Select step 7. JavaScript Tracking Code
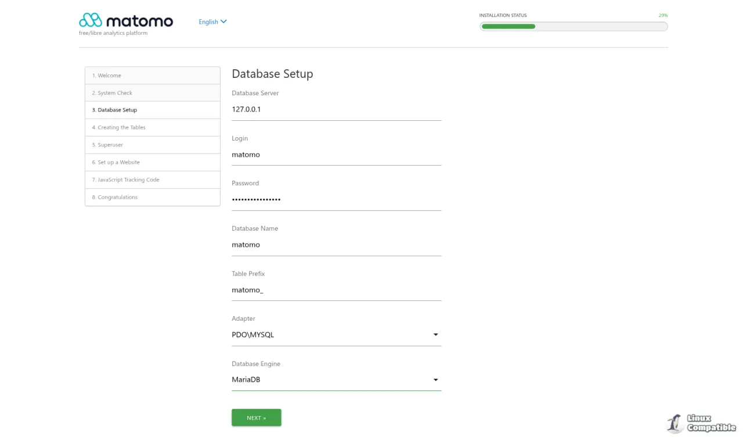The height and width of the screenshot is (441, 743). click(x=153, y=180)
